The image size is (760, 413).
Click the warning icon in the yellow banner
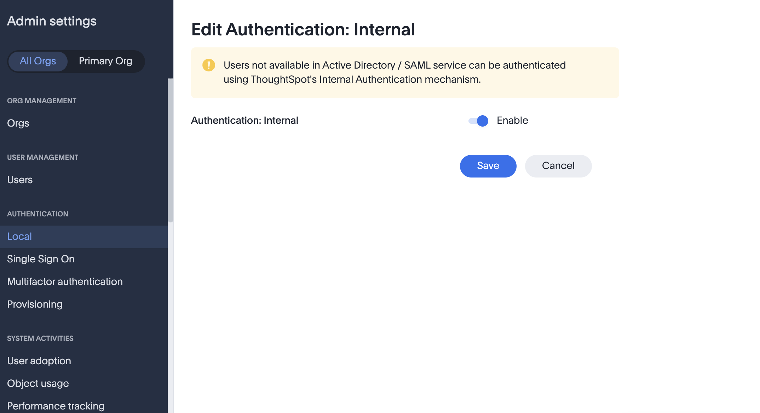coord(209,65)
